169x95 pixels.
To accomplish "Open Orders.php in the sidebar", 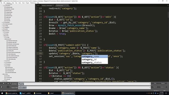I will pyautogui.click(x=9, y=14).
